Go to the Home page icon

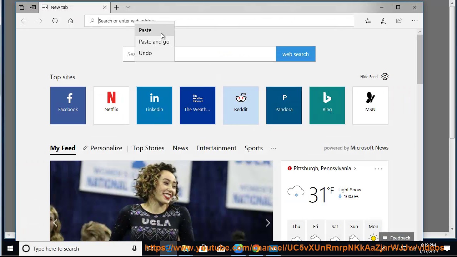(71, 21)
